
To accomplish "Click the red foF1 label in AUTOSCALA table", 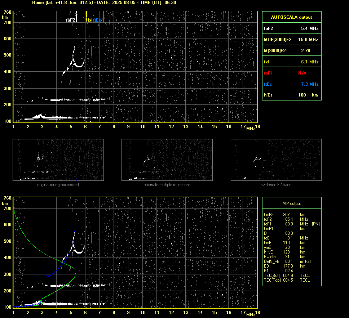I will (x=268, y=73).
